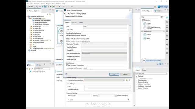Open the File menu

click(27, 4)
